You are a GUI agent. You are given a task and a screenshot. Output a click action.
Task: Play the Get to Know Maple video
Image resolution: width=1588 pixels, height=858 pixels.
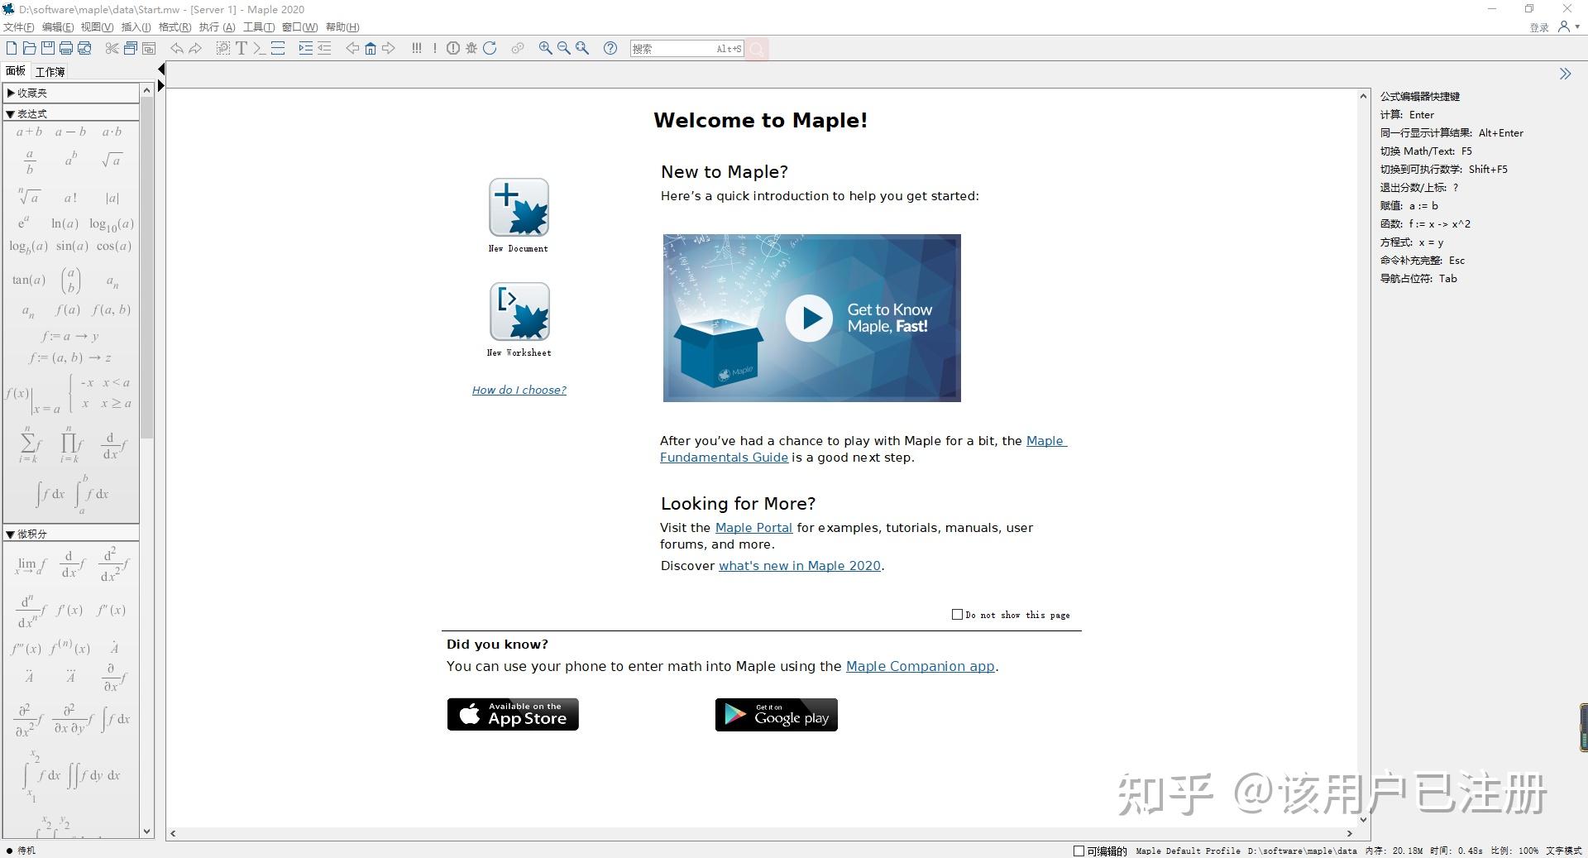pyautogui.click(x=811, y=318)
